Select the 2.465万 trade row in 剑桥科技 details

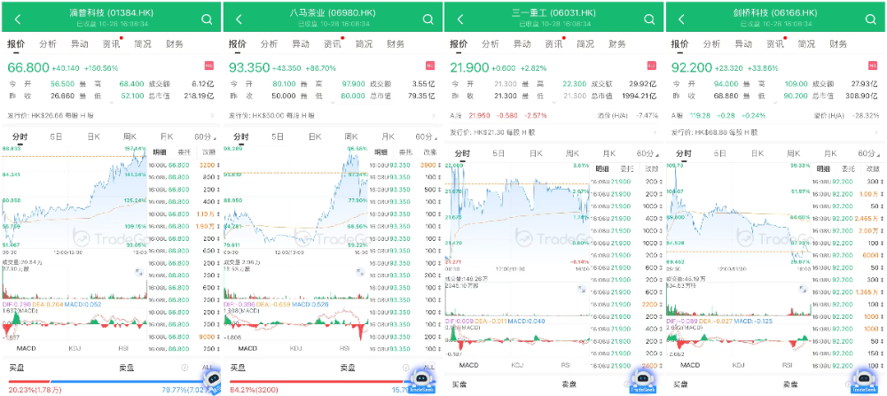(x=847, y=217)
